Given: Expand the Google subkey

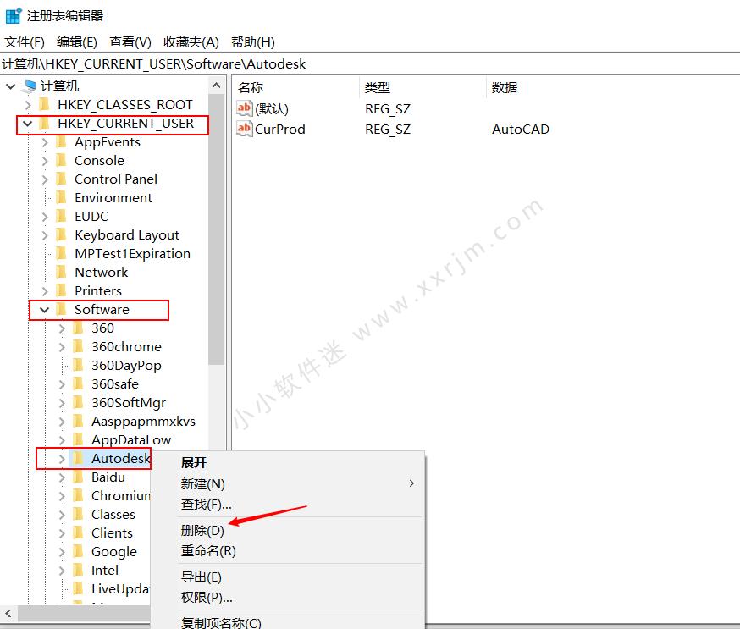Looking at the screenshot, I should pos(62,551).
